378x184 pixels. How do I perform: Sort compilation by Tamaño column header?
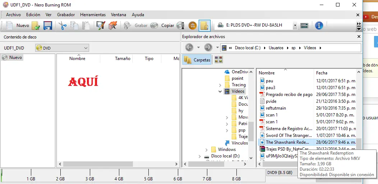click(x=123, y=58)
